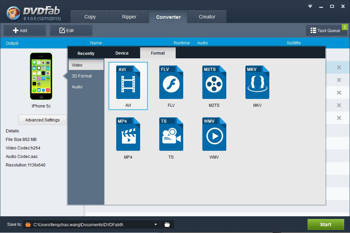Image resolution: width=350 pixels, height=233 pixels.
Task: Select the AVI video format icon
Action: click(x=128, y=82)
